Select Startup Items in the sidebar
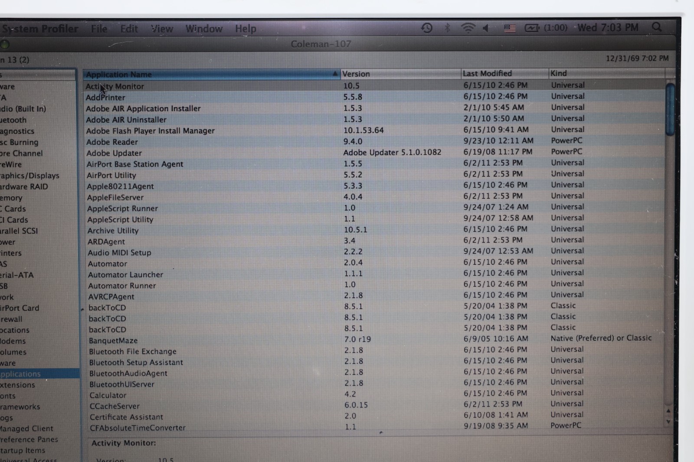Viewport: 694px width, 462px height. pyautogui.click(x=39, y=450)
